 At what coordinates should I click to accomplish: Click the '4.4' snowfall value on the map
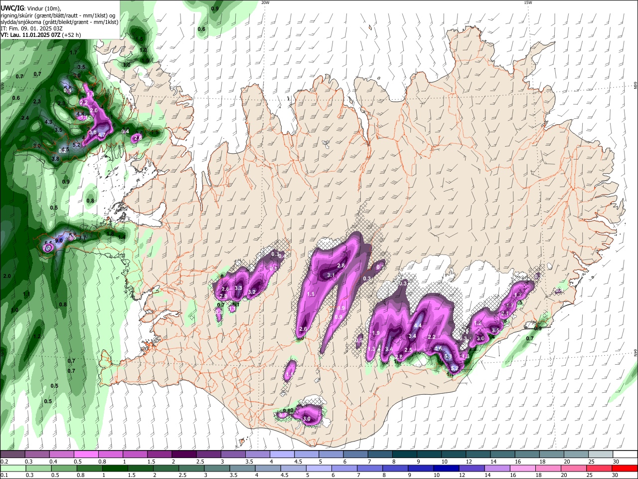click(x=418, y=325)
